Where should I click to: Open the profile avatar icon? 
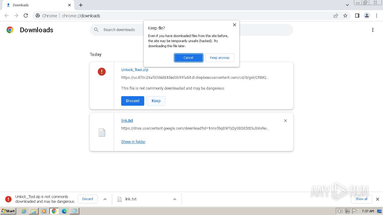coord(367,16)
